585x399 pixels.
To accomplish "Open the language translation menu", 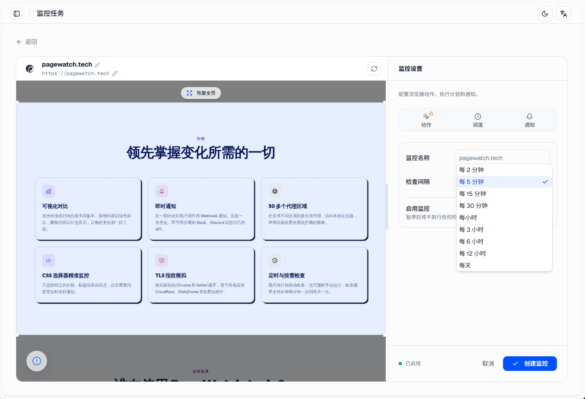I will [x=564, y=14].
